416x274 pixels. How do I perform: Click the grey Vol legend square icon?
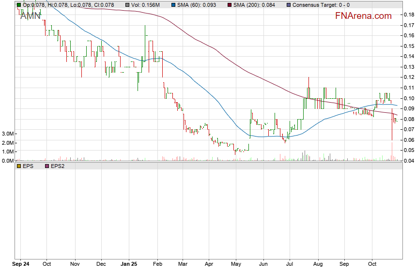(127, 5)
